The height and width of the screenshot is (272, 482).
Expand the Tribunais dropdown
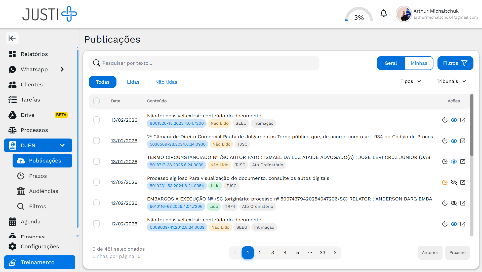point(451,81)
